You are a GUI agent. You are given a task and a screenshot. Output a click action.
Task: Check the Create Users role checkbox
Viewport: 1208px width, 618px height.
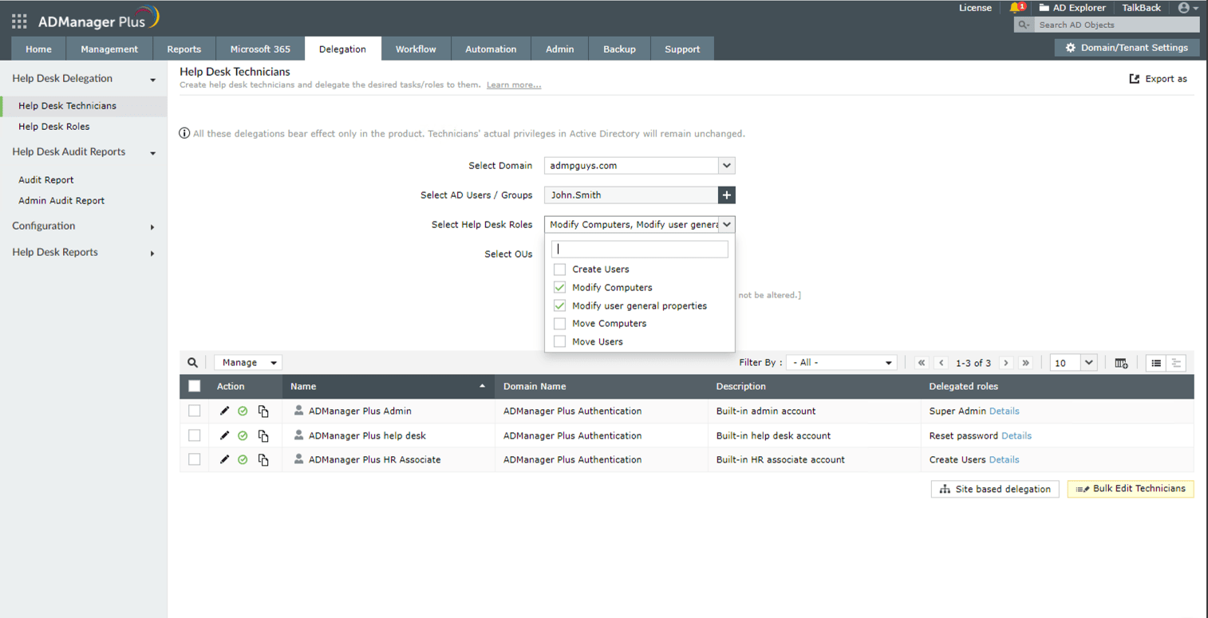559,270
